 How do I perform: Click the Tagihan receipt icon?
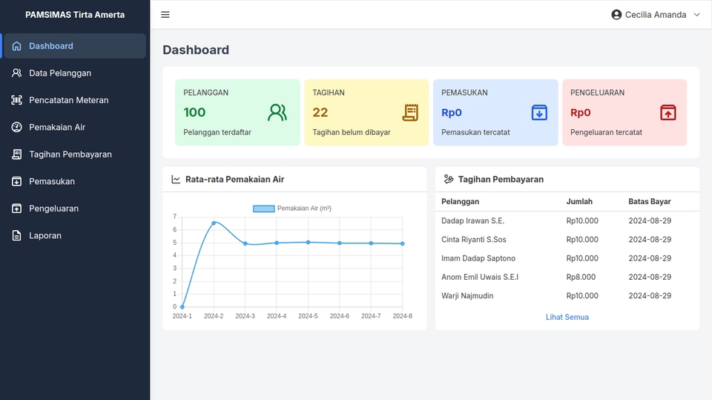[x=410, y=113]
